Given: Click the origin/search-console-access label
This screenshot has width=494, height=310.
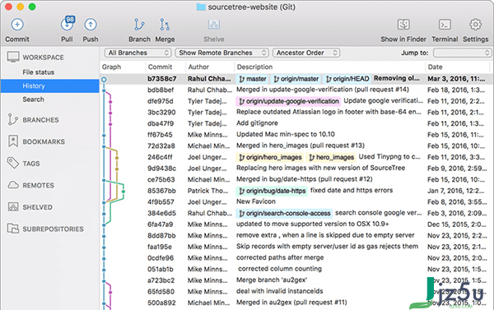Looking at the screenshot, I should [x=284, y=213].
